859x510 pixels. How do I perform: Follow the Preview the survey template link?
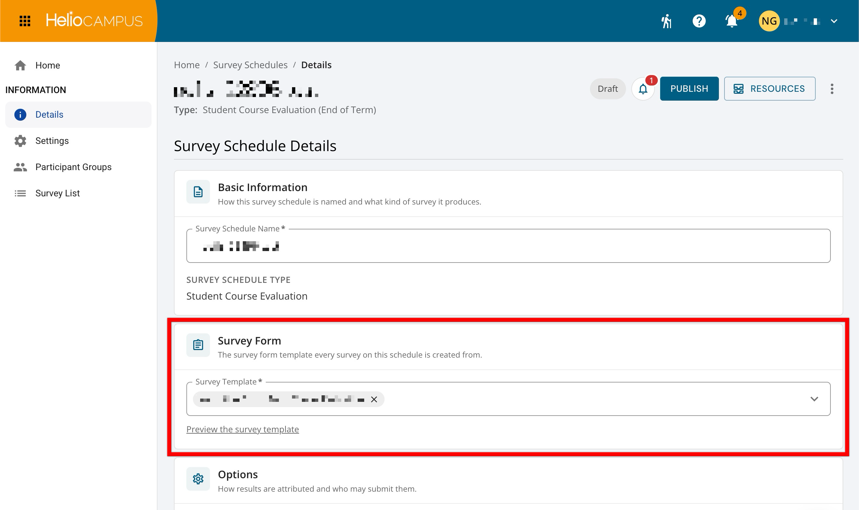(242, 429)
